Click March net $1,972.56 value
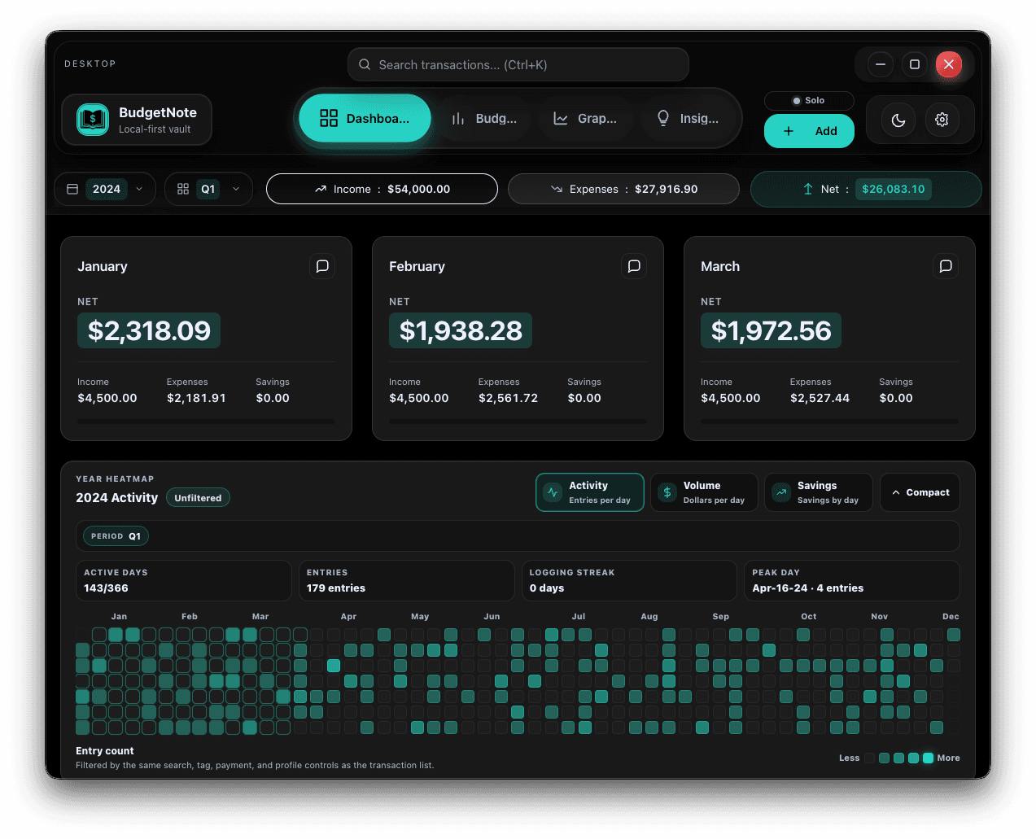 (x=771, y=330)
